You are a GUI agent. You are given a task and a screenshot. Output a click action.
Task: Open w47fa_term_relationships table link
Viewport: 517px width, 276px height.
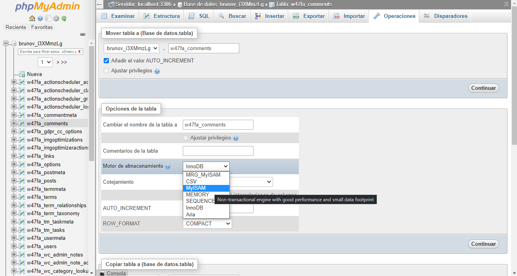56,205
